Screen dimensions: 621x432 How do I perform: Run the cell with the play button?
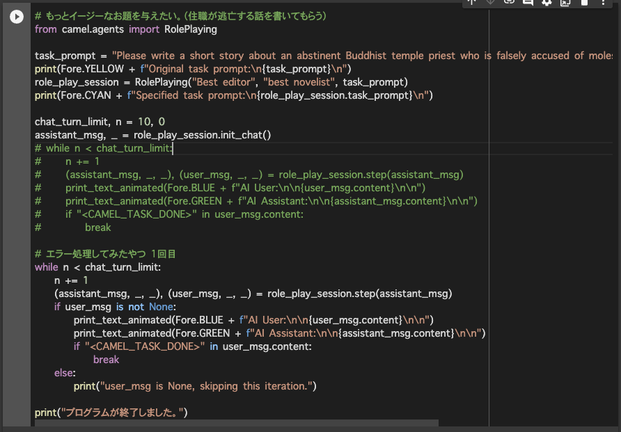(x=17, y=17)
